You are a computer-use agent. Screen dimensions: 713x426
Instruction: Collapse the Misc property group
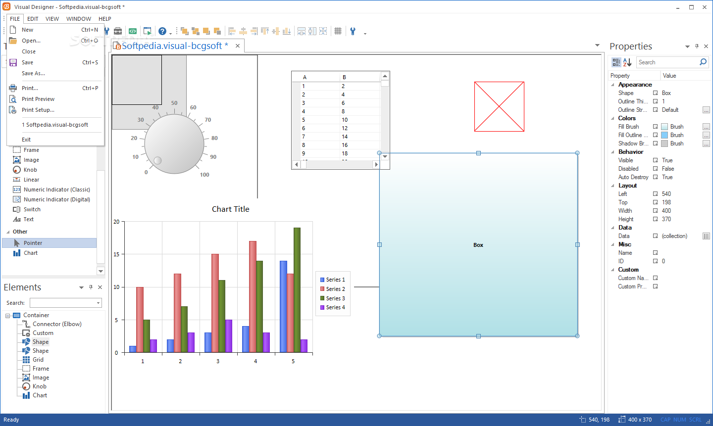pos(612,244)
